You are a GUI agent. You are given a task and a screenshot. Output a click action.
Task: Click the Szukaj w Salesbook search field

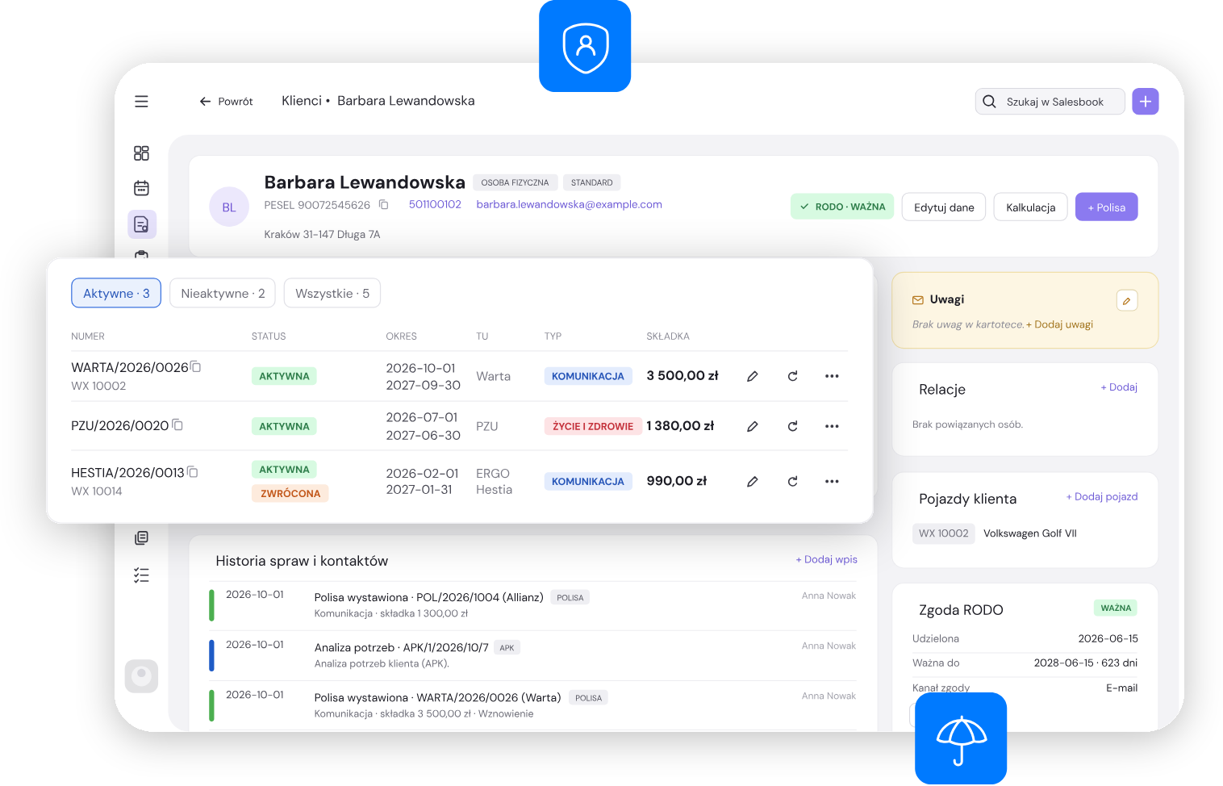pyautogui.click(x=1050, y=102)
